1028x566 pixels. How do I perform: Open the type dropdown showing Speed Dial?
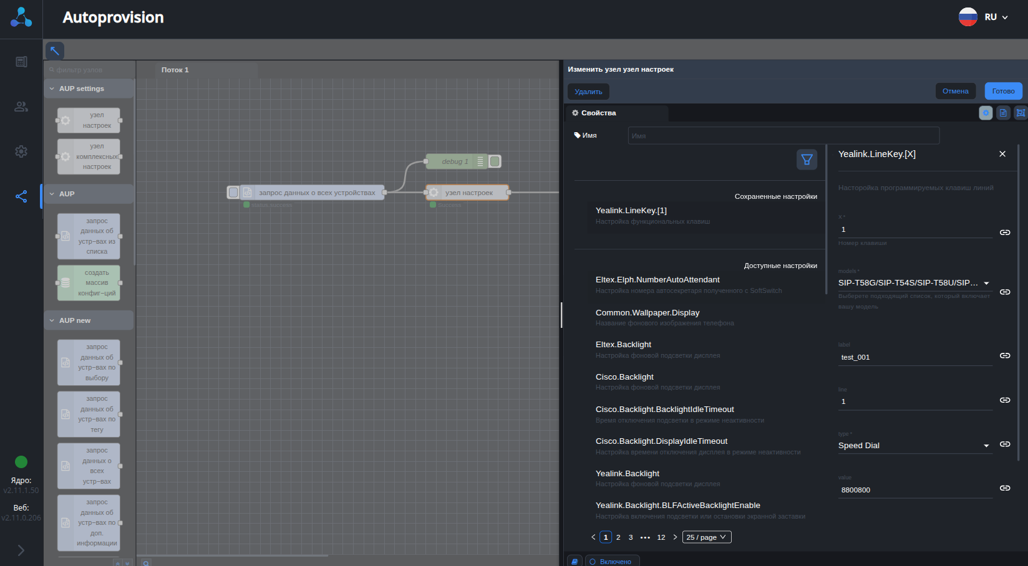914,446
